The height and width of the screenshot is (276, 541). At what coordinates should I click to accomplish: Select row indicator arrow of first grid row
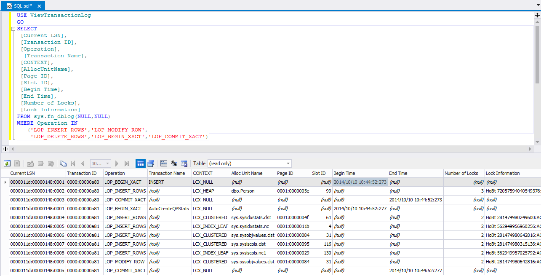tap(5, 182)
